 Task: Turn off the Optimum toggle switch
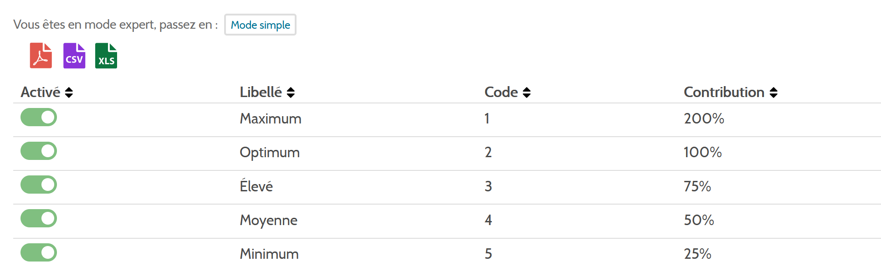pos(39,151)
